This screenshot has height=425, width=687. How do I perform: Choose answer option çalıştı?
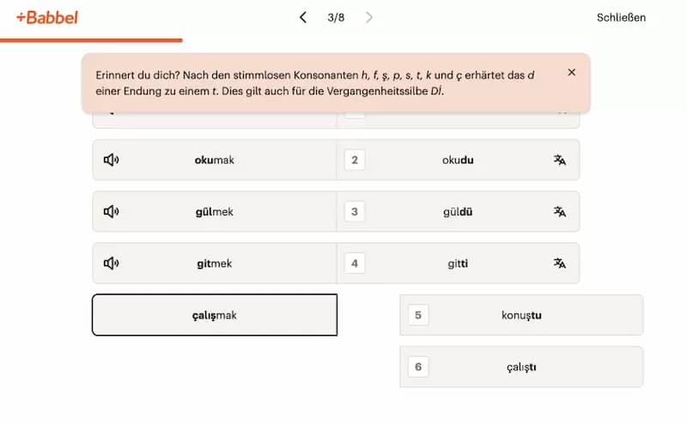click(x=521, y=367)
